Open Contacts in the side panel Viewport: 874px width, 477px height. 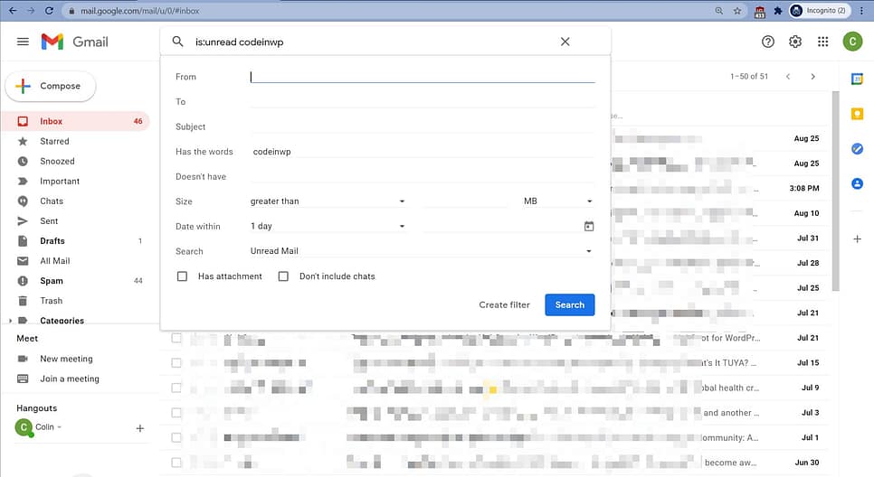(x=857, y=183)
